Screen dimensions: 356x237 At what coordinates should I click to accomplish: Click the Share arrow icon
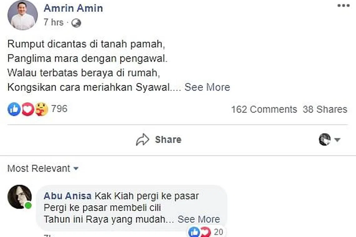143,140
